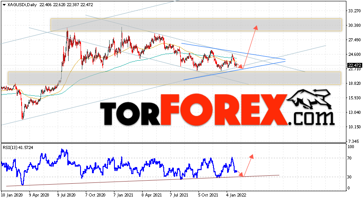Click the 4 Jan 2022 date label

[x=236, y=195]
